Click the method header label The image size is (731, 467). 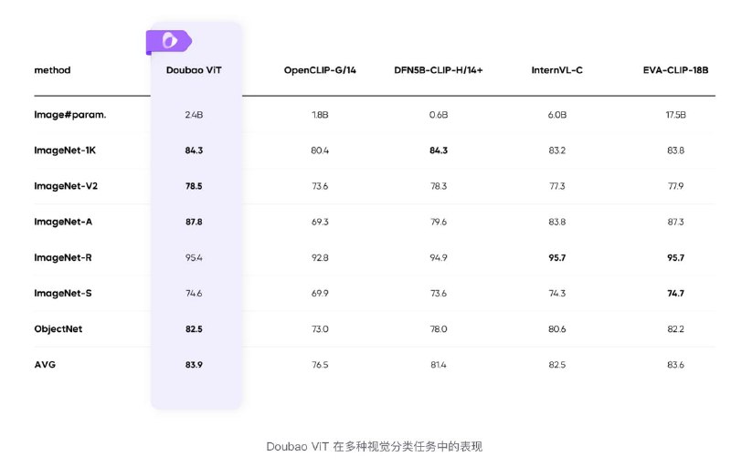pos(52,70)
